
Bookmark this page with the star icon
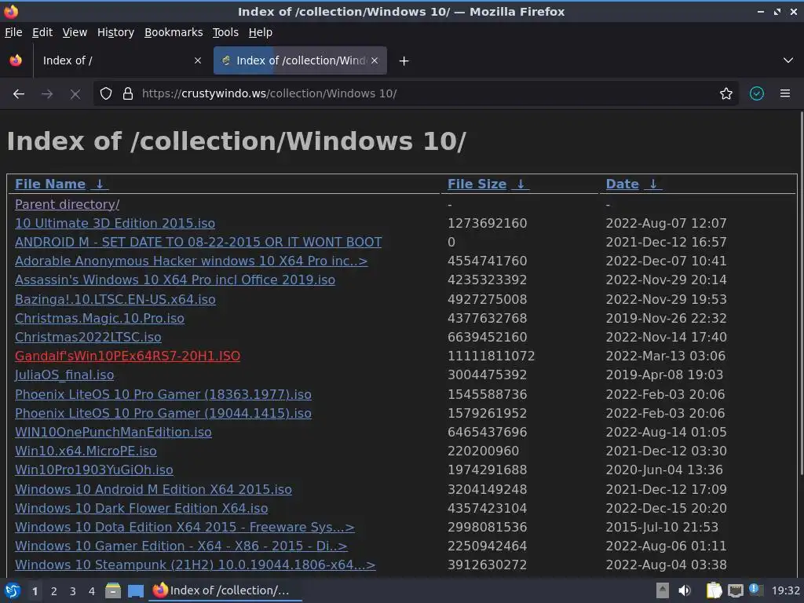[x=726, y=94]
